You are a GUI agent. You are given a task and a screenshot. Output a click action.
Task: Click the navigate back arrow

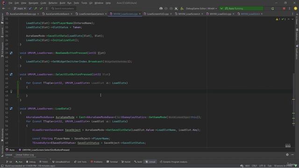(4, 8)
